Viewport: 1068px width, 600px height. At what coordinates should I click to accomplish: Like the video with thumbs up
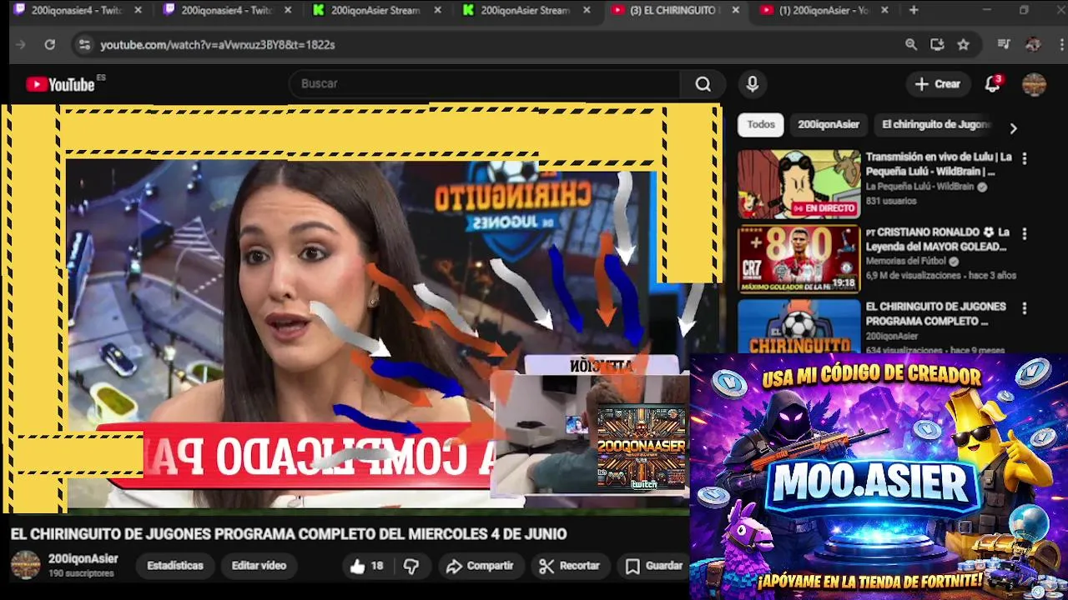tap(358, 567)
